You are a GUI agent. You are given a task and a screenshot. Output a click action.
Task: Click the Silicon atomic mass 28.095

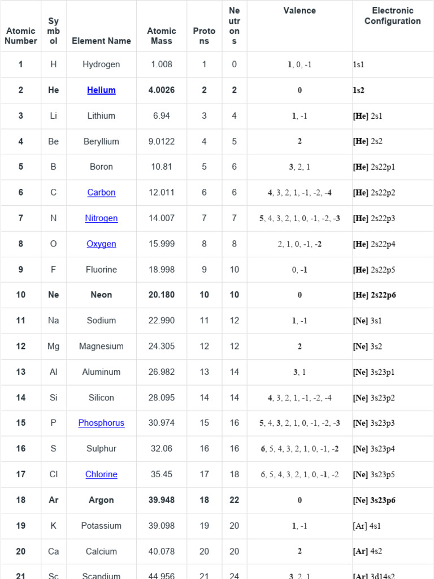click(x=161, y=397)
